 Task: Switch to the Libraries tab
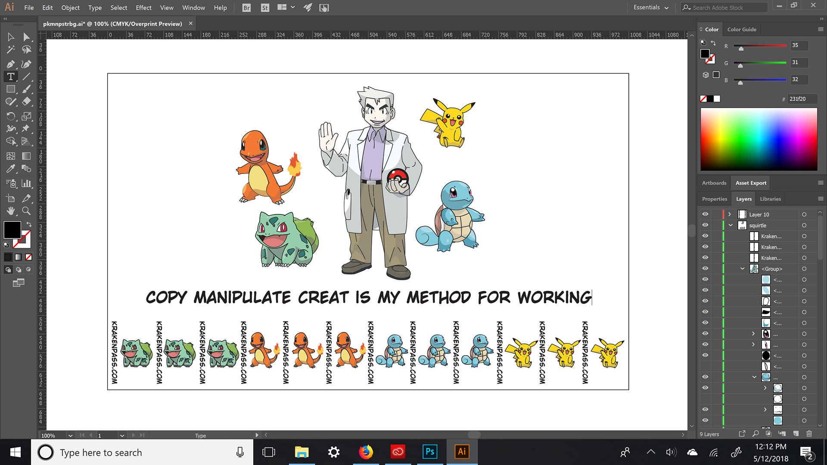(x=770, y=199)
